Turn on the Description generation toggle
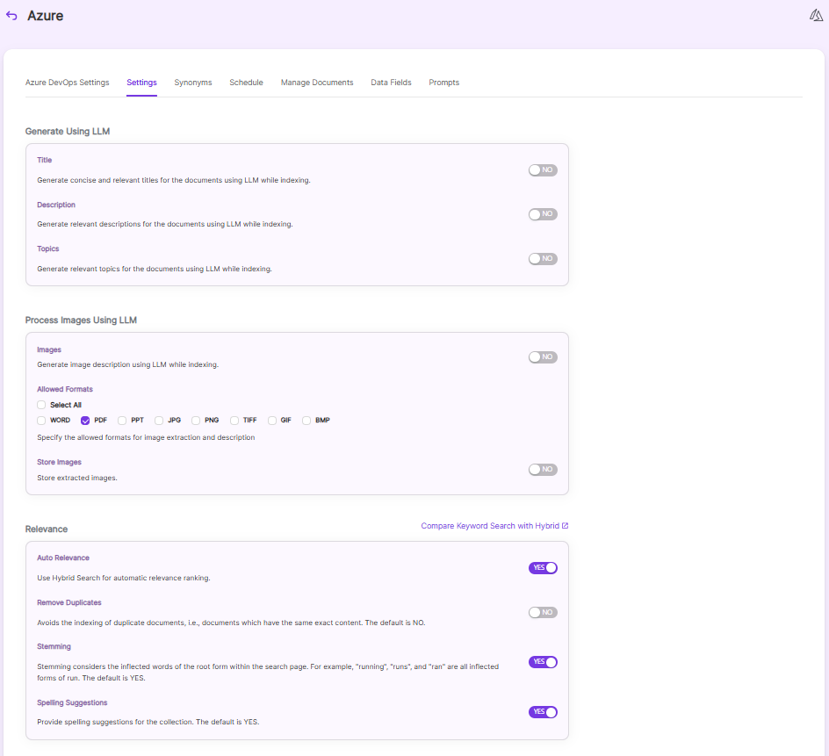 543,214
